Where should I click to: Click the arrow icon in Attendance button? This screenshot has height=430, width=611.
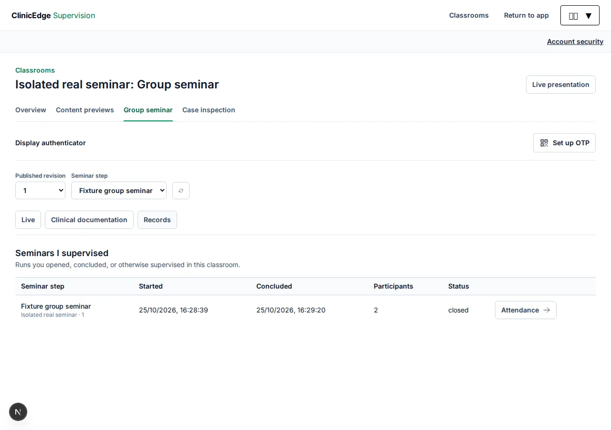click(547, 310)
